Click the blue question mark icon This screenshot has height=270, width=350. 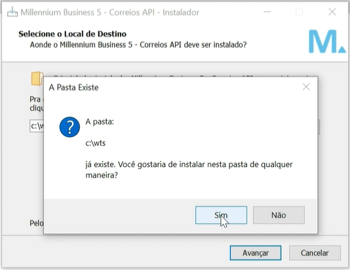click(x=69, y=126)
